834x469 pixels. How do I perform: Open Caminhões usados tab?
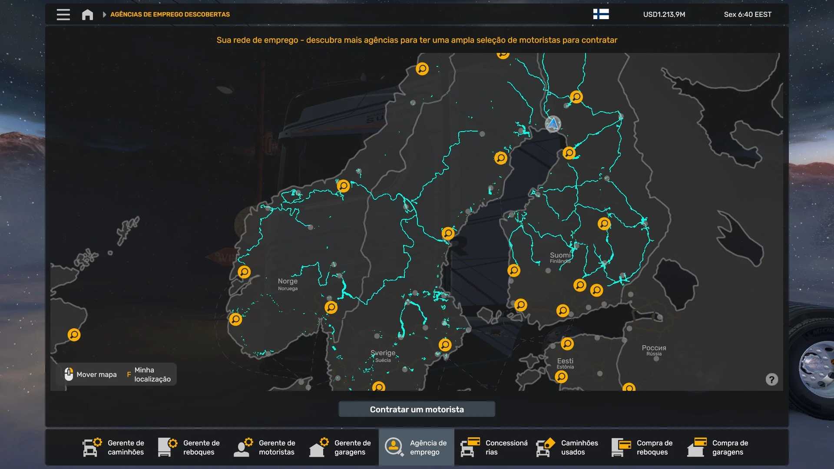point(567,447)
